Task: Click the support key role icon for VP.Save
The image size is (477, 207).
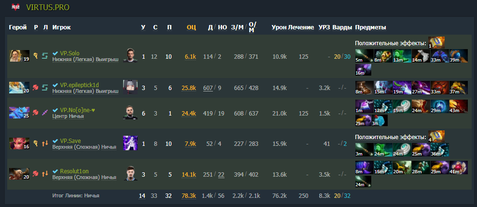Action: pyautogui.click(x=36, y=143)
